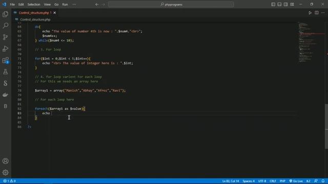Select language mode PHP in status bar
328x184 pixels.
(282, 181)
